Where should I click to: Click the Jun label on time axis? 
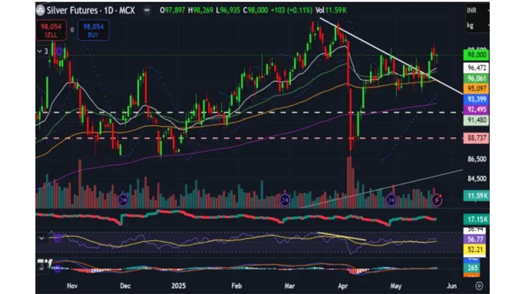452,285
